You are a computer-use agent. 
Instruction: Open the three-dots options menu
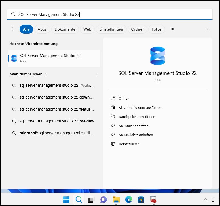(x=208, y=29)
